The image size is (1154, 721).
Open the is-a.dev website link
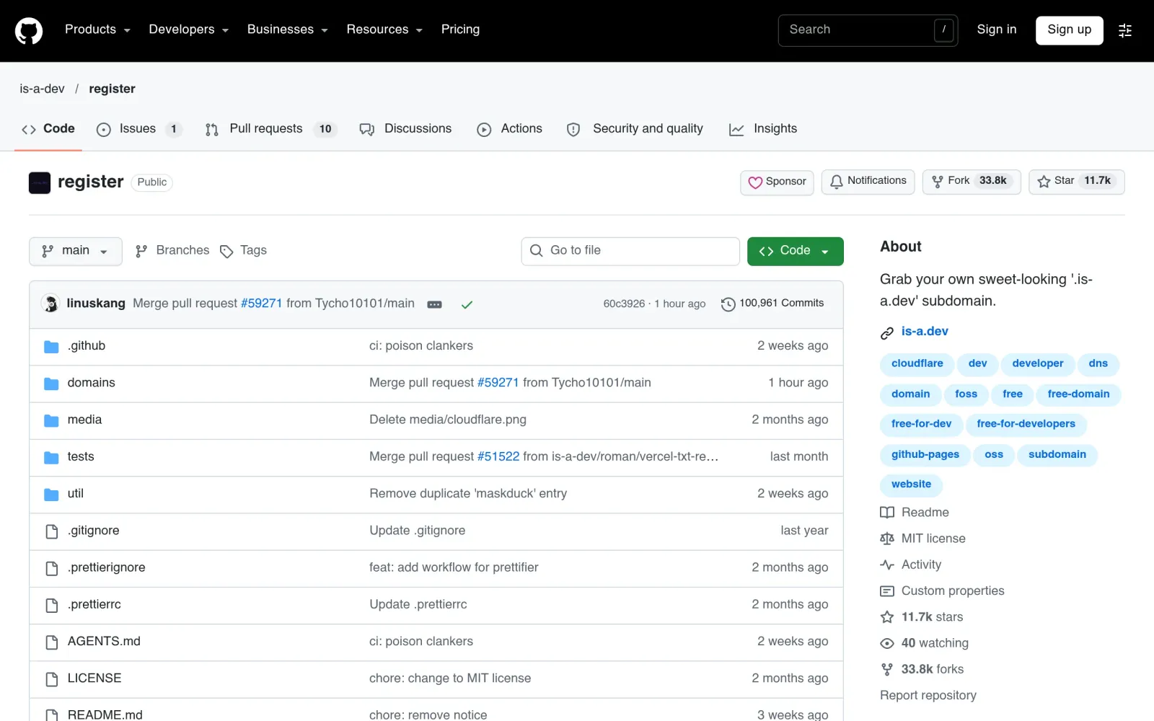[x=925, y=332]
